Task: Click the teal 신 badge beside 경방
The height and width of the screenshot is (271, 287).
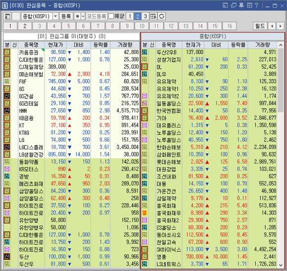Action: pos(7,177)
